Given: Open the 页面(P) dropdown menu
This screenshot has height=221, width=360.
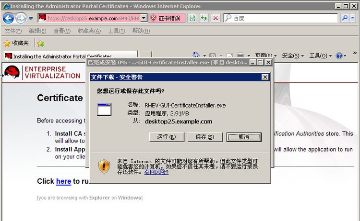Looking at the screenshot, I should [x=266, y=55].
